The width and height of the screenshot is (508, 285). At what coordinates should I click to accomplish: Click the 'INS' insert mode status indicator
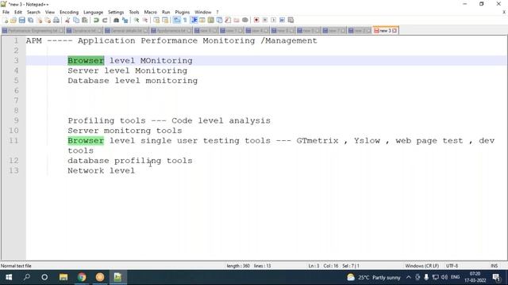coord(494,266)
